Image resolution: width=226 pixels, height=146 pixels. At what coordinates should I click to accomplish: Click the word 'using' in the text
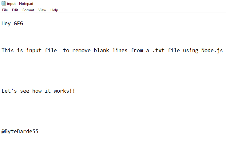191,51
